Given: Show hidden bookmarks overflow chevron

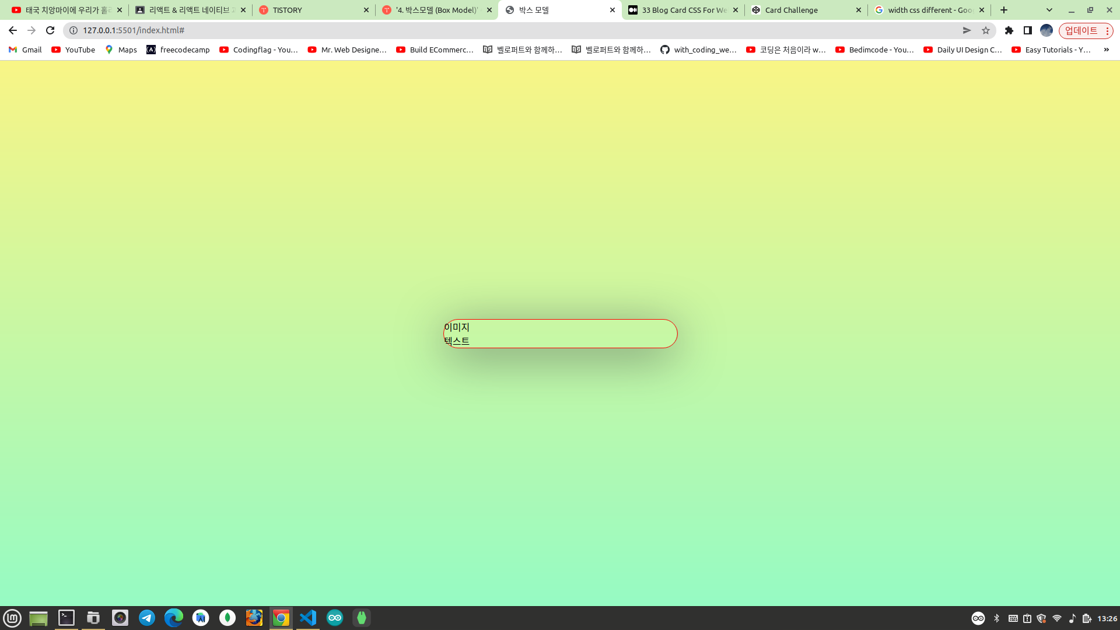Looking at the screenshot, I should point(1106,50).
